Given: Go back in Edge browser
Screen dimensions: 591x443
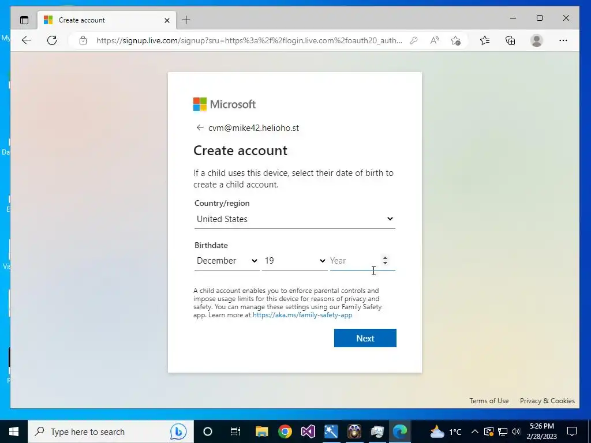Looking at the screenshot, I should click(x=27, y=40).
